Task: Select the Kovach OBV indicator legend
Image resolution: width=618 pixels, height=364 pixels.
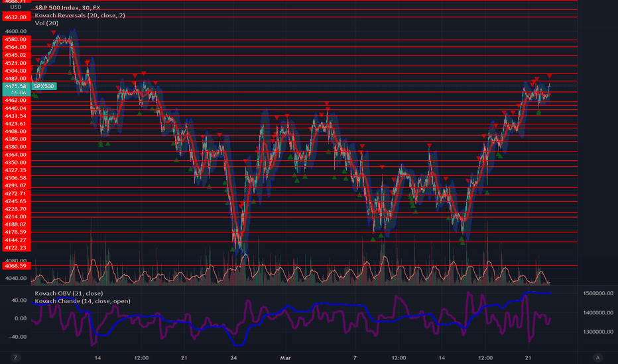Action: click(x=69, y=293)
